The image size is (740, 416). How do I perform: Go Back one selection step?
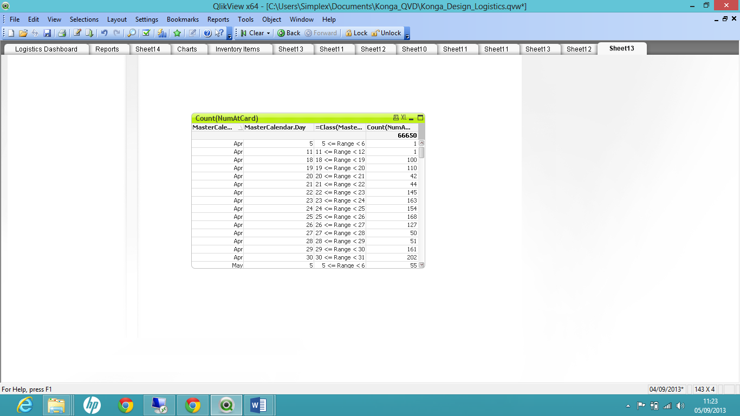(289, 33)
